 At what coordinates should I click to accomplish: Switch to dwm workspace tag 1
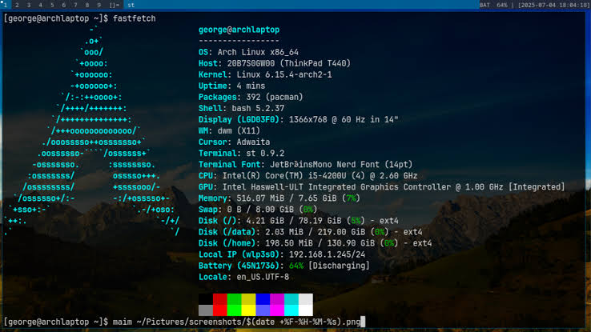[x=6, y=5]
